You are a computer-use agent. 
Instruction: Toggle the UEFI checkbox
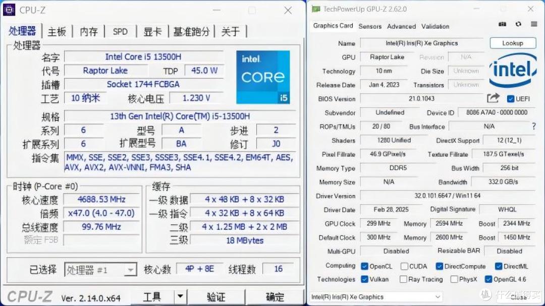pyautogui.click(x=511, y=99)
